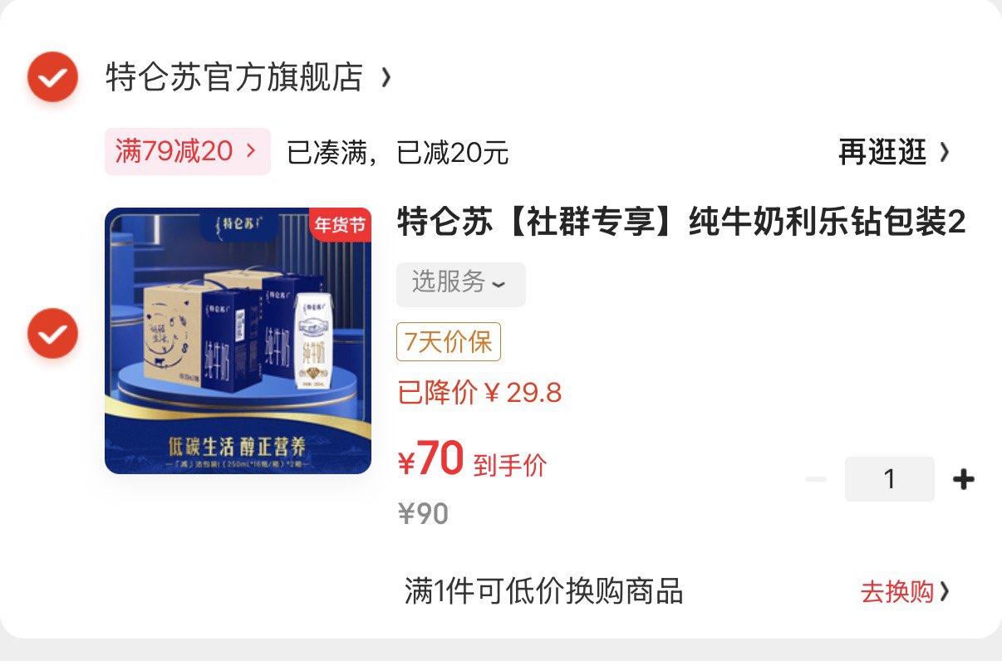
Task: Open the milk product thumbnail image
Action: tap(238, 340)
